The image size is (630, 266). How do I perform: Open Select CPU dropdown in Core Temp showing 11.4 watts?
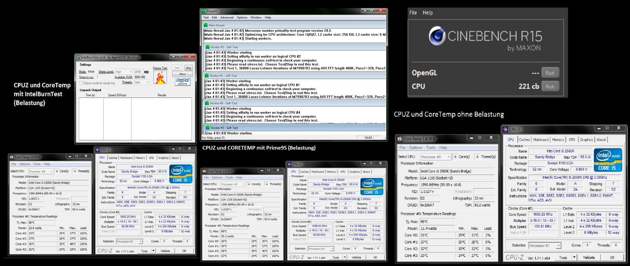click(x=435, y=157)
